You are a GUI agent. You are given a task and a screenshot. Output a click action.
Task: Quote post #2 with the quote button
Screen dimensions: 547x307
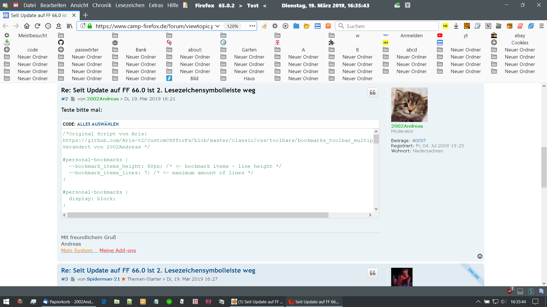coord(372,93)
